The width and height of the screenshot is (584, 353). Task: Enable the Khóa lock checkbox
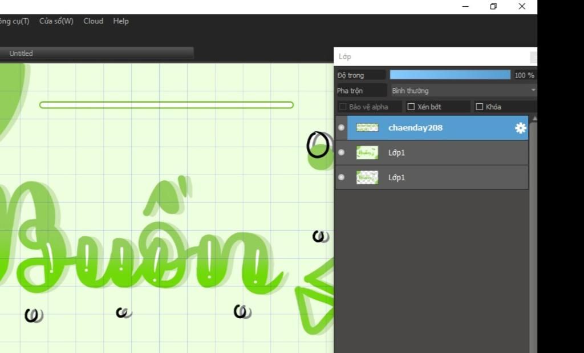tap(479, 107)
